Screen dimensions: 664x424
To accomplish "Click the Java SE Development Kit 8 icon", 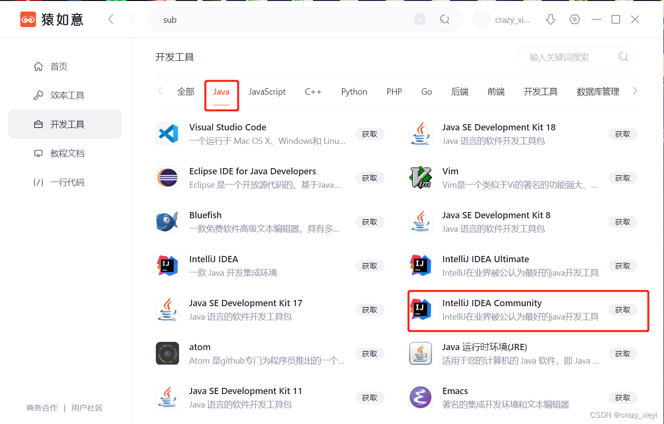I will point(420,222).
